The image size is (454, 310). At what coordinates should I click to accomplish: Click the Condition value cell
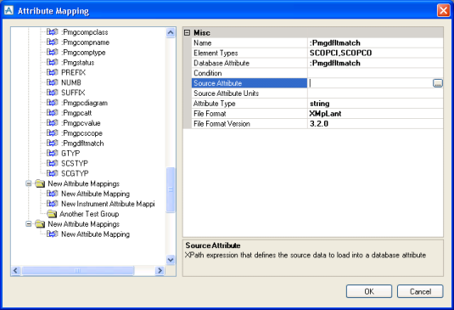375,73
